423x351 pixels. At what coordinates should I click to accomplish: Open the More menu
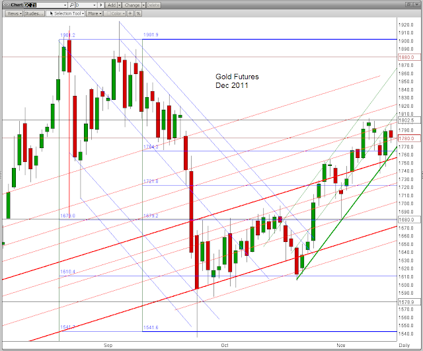(94, 13)
